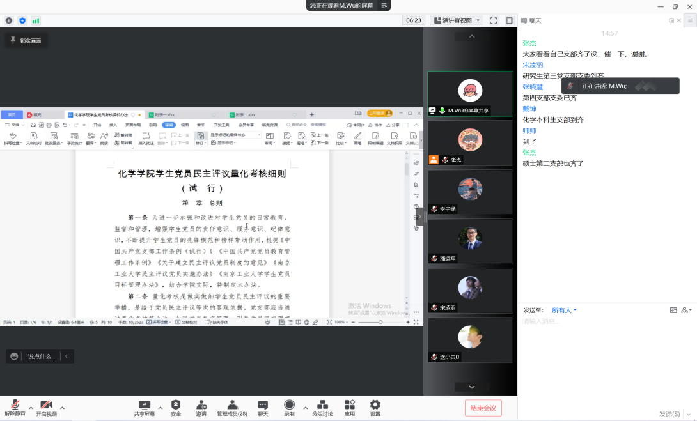This screenshot has width=697, height=421.
Task: Start recording with 录制 icon
Action: 289,406
